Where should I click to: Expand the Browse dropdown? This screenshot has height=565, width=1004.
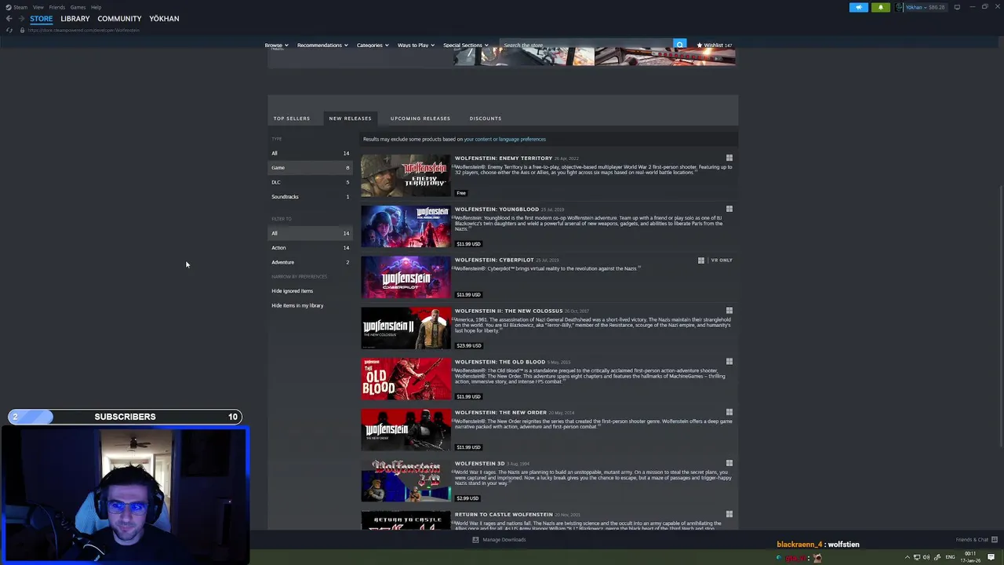pyautogui.click(x=276, y=45)
